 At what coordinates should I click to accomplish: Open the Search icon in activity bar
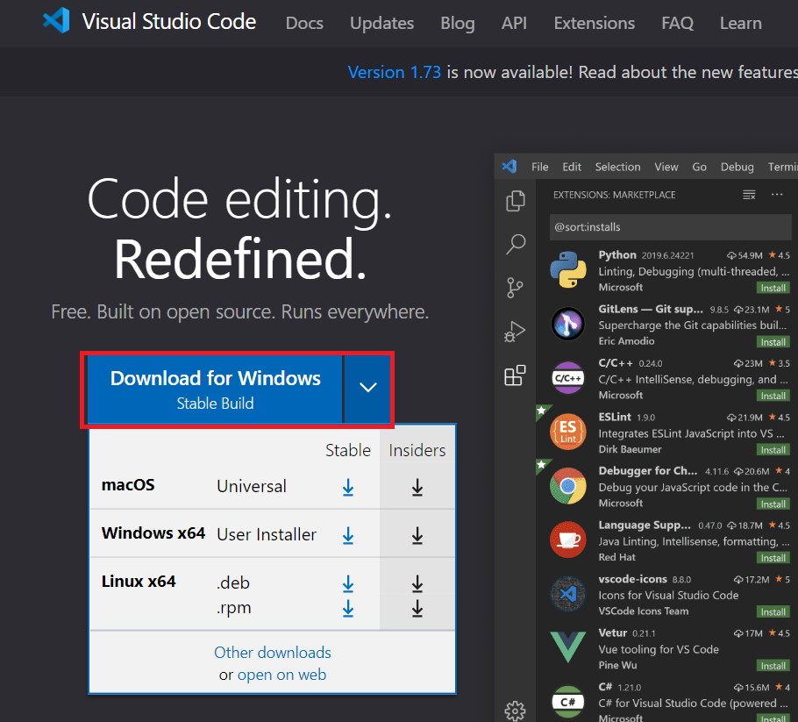click(x=516, y=245)
